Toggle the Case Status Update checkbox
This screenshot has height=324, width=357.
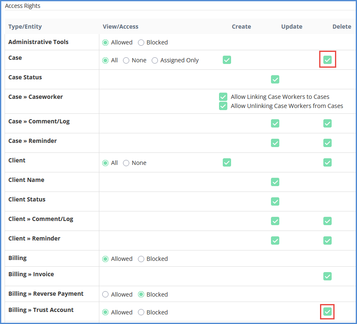275,79
